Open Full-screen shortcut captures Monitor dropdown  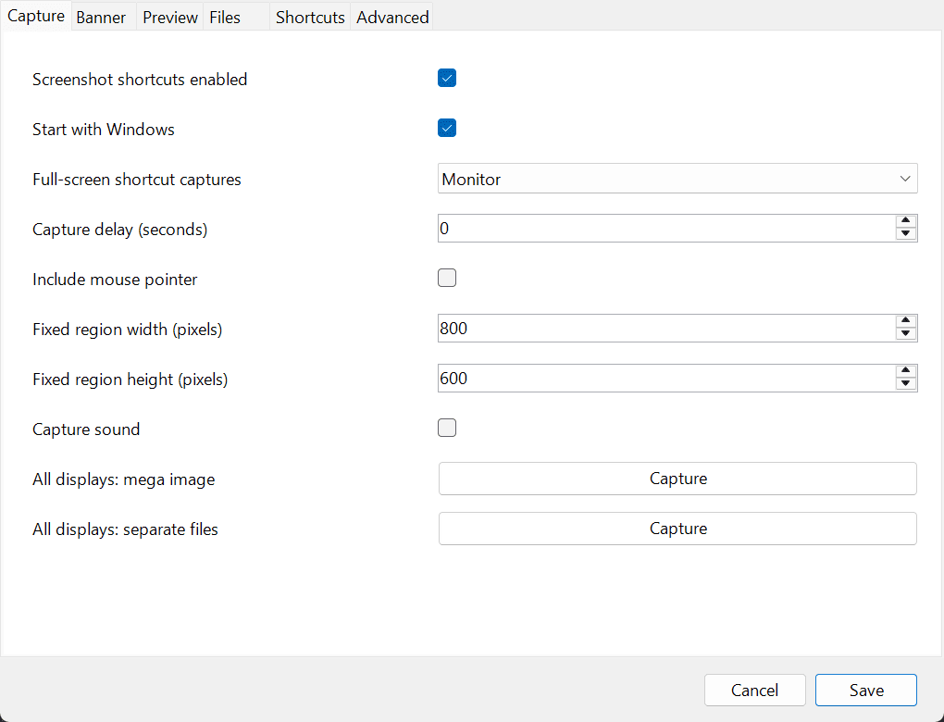click(x=677, y=179)
